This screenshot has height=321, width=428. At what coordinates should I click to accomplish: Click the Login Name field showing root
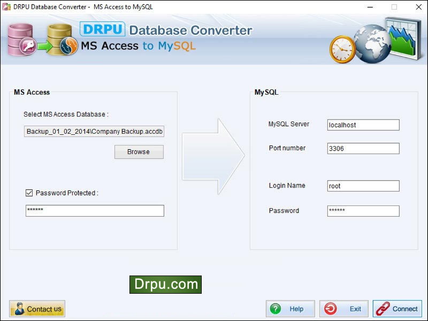coord(363,186)
